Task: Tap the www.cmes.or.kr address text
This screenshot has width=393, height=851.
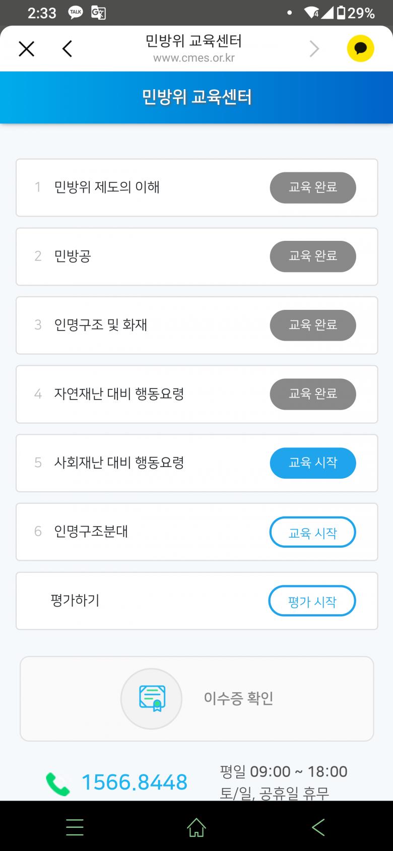Action: pos(194,58)
